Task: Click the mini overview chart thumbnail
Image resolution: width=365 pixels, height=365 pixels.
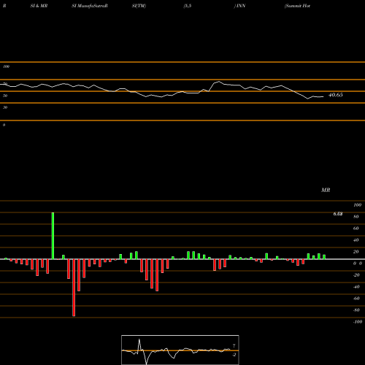Action: [180, 350]
